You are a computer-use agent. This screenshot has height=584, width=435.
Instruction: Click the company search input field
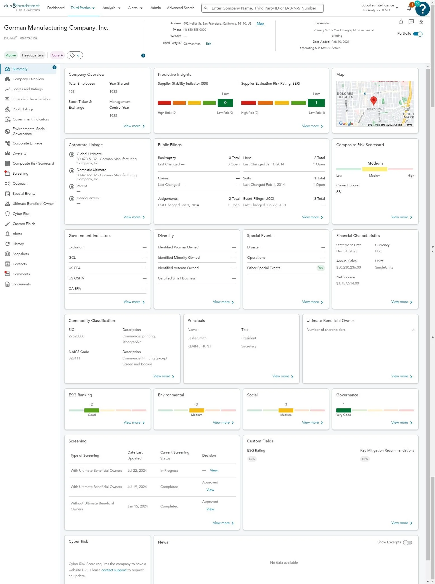click(262, 8)
